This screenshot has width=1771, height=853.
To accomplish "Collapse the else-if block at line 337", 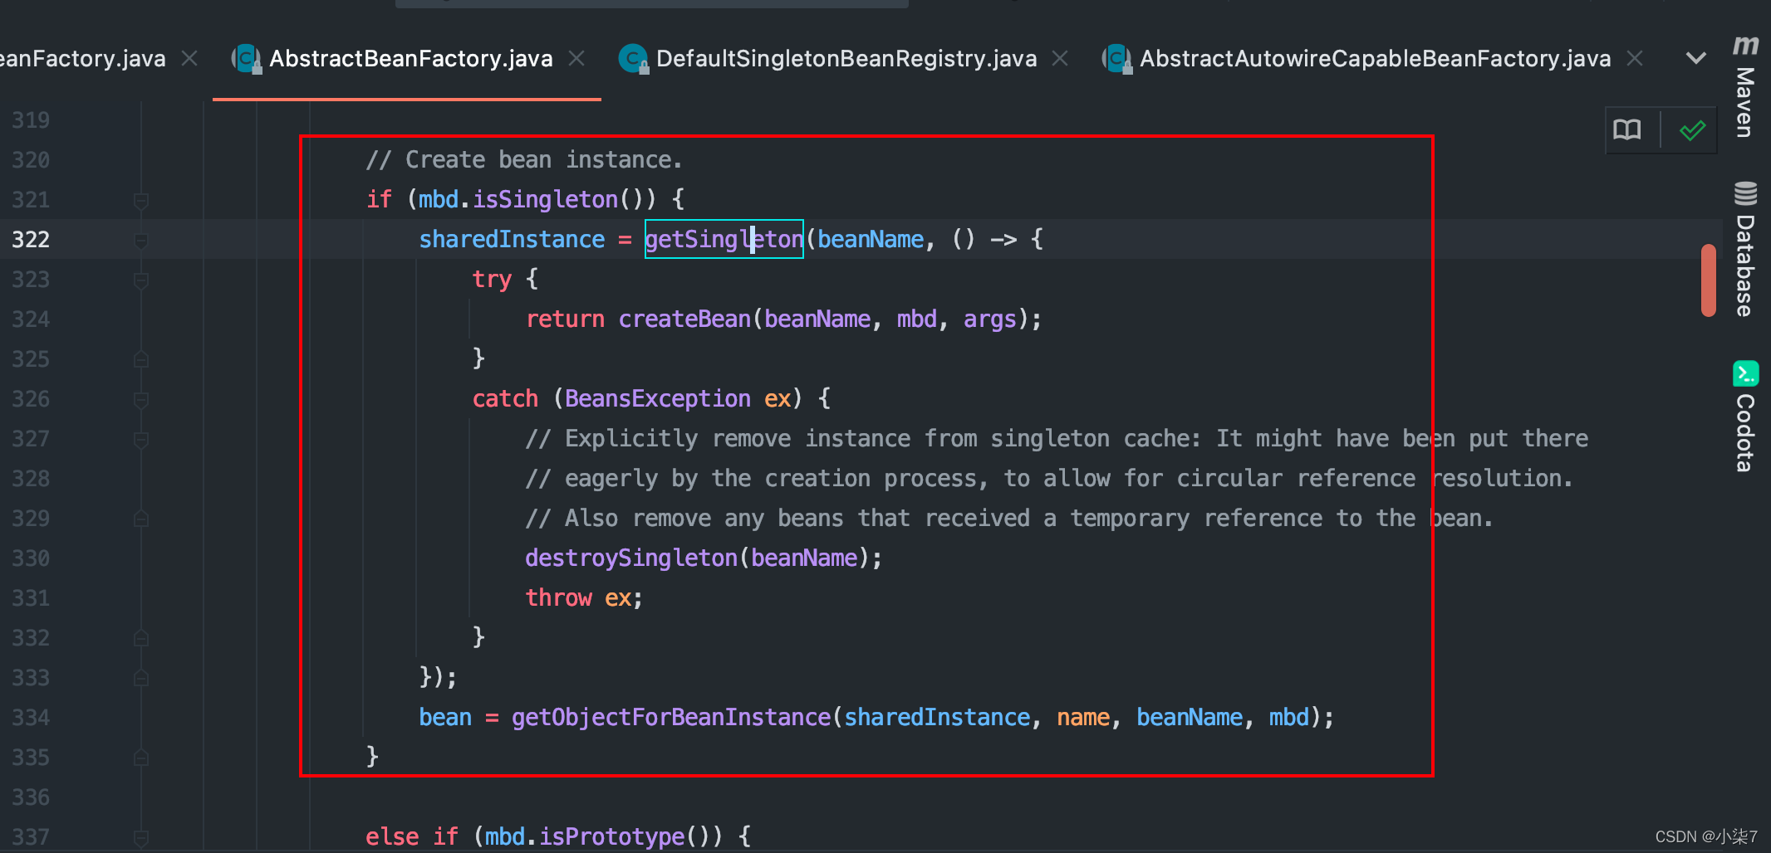I will tap(141, 837).
